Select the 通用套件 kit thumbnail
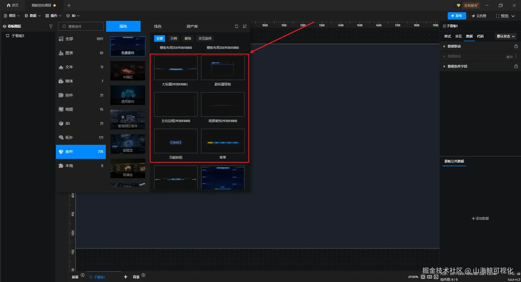521x282 pixels. pos(128,95)
